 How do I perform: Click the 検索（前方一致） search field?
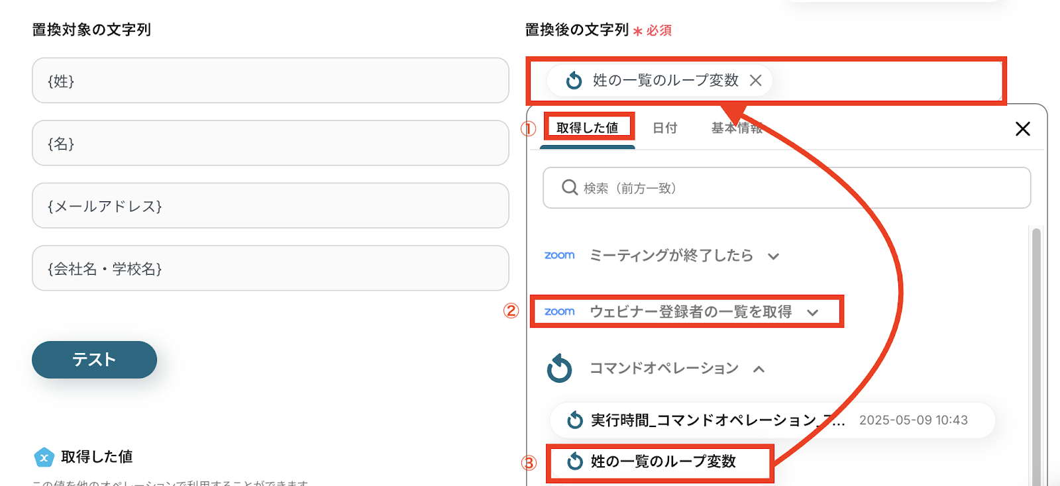click(795, 188)
